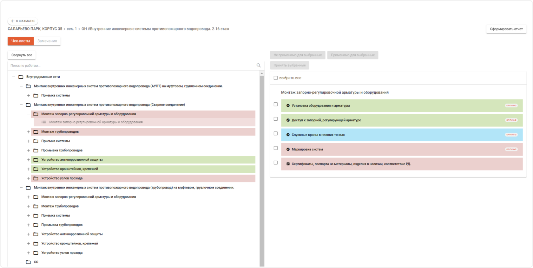This screenshot has height=268, width=533.
Task: Click сек. 1 breadcrumb
Action: coord(72,29)
